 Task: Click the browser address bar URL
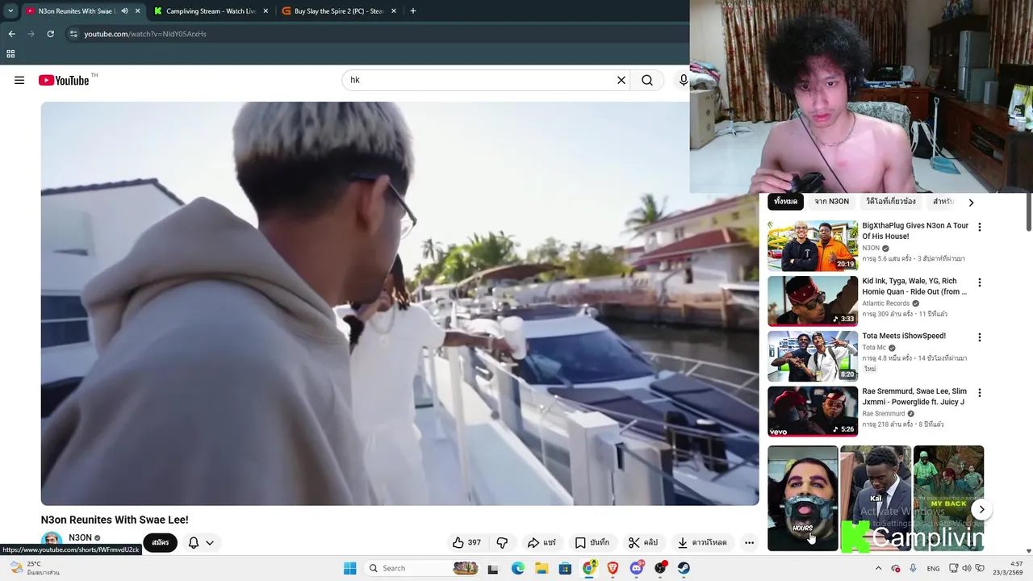pos(145,34)
